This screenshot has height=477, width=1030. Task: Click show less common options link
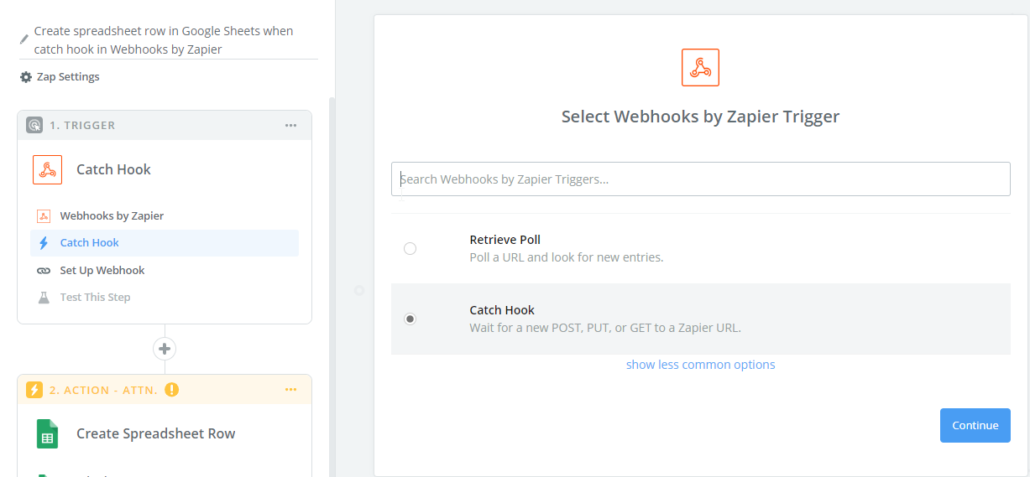pyautogui.click(x=700, y=365)
